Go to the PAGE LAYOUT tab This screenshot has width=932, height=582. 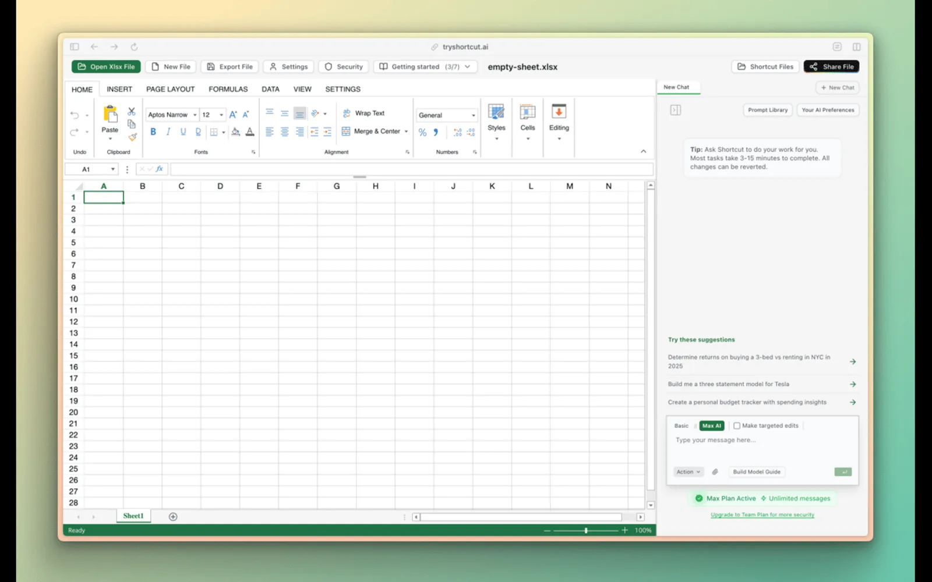(171, 89)
